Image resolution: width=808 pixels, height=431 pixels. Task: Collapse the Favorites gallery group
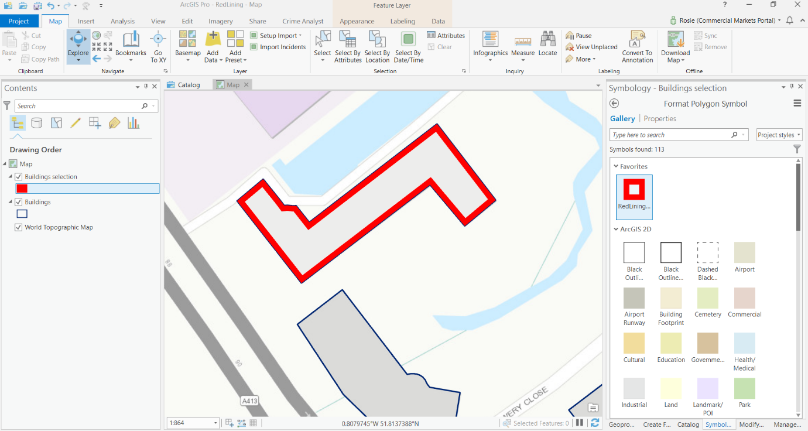point(616,166)
